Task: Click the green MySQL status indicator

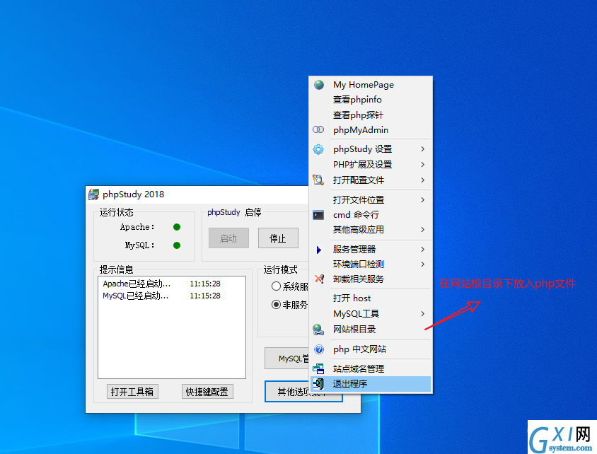Action: [x=177, y=245]
